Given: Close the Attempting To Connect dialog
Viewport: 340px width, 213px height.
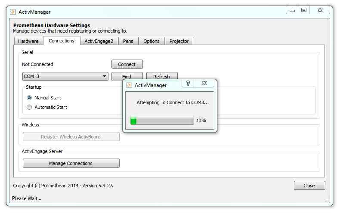Looking at the screenshot, I should point(204,84).
